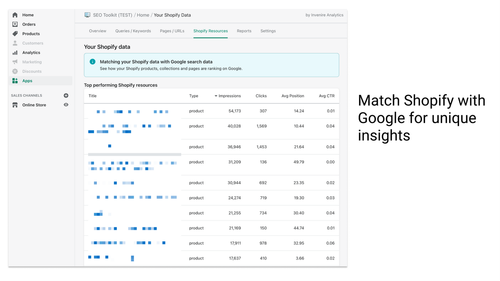Viewport: 500px width, 281px height.
Task: Sort by Avg Position column header
Action: [293, 96]
